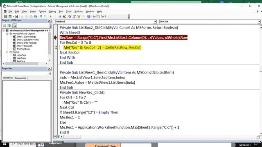
Task: Close the Project Explorer pane
Action: (49, 21)
